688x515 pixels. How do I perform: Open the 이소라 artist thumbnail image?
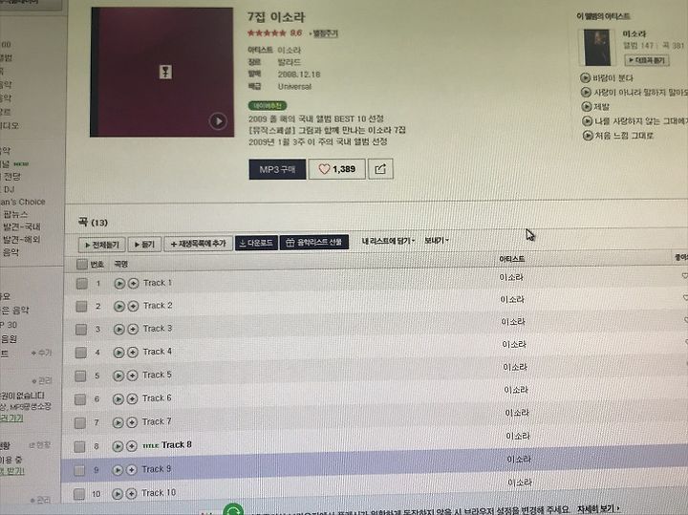(596, 48)
